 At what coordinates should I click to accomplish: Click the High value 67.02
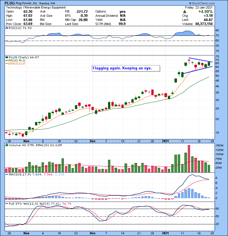coord(28,16)
